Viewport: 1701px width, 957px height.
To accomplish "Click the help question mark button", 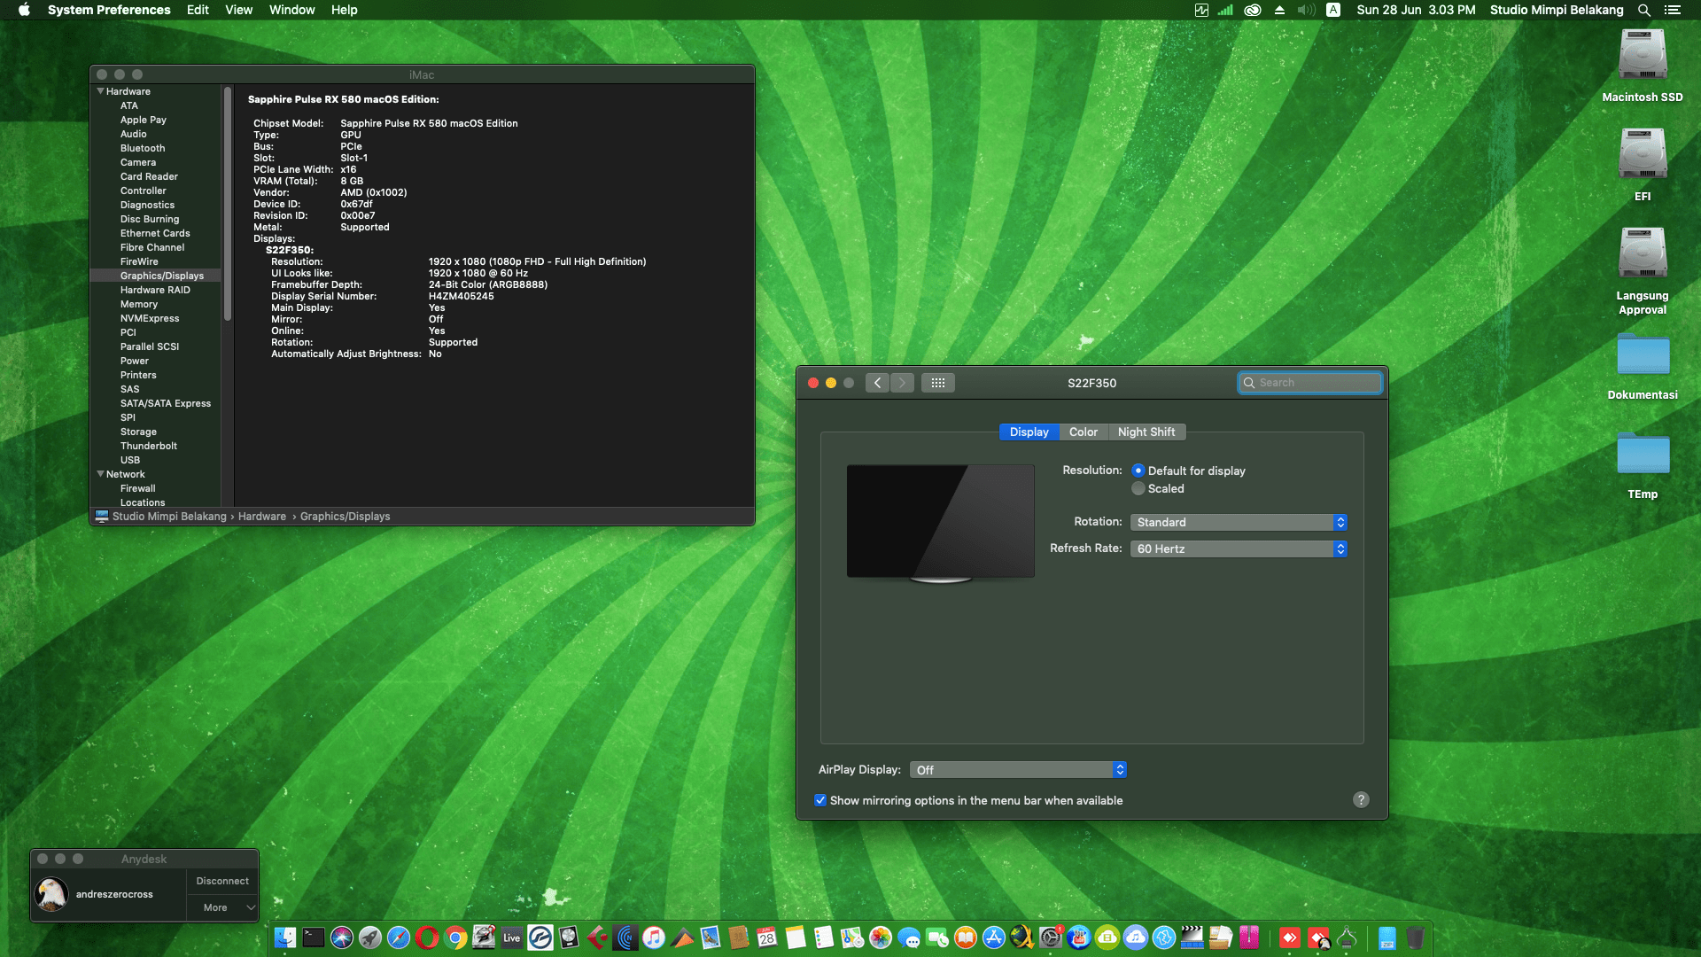I will [x=1361, y=800].
